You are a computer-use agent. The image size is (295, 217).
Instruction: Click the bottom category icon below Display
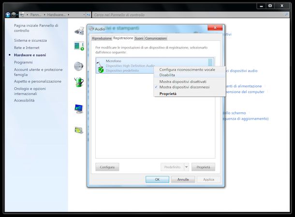coord(79,130)
